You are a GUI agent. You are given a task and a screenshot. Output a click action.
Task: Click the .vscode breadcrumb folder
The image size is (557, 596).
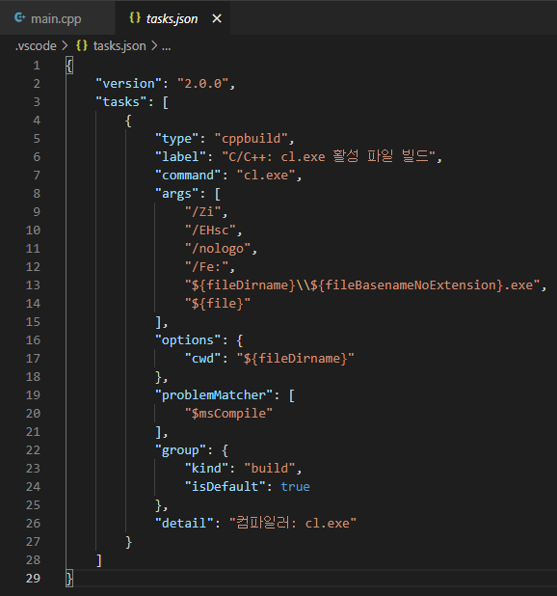pos(36,46)
